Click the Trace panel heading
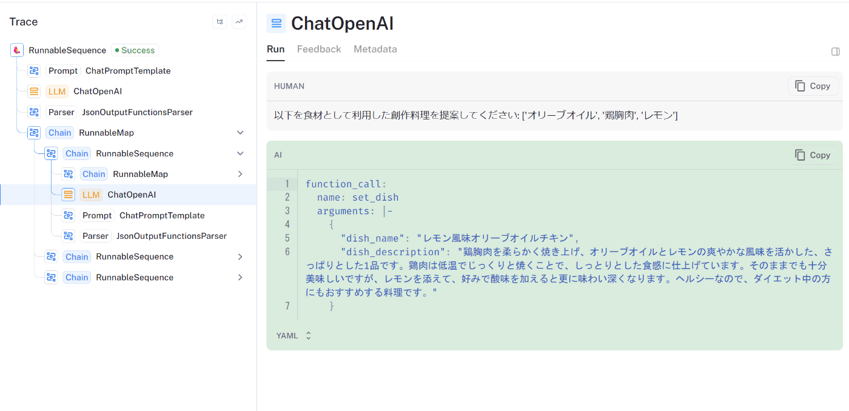This screenshot has height=411, width=849. (x=24, y=22)
